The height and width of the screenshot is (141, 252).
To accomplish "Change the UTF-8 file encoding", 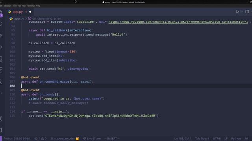I will coord(217,139).
